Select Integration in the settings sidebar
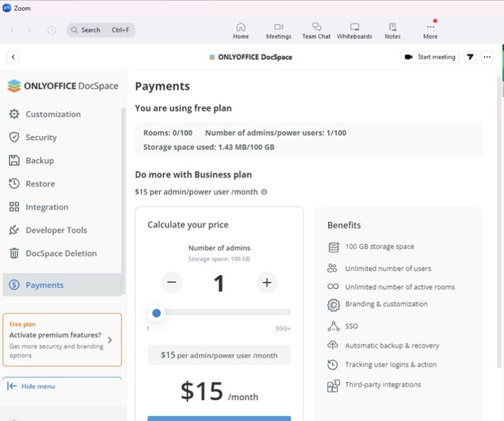 (x=48, y=207)
